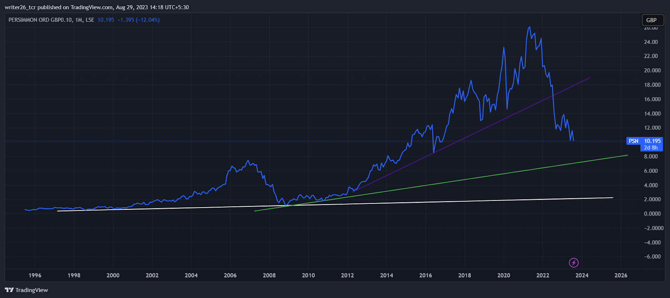
Task: Click the 2d 8h countdown label
Action: [652, 148]
